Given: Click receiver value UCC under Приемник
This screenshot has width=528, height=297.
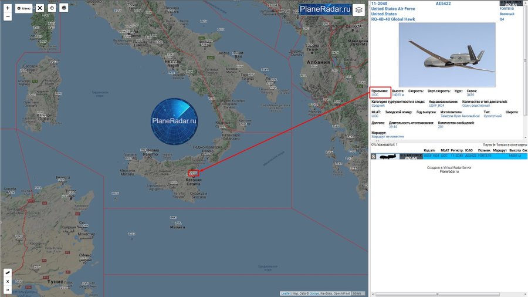Looking at the screenshot, I should coord(375,95).
